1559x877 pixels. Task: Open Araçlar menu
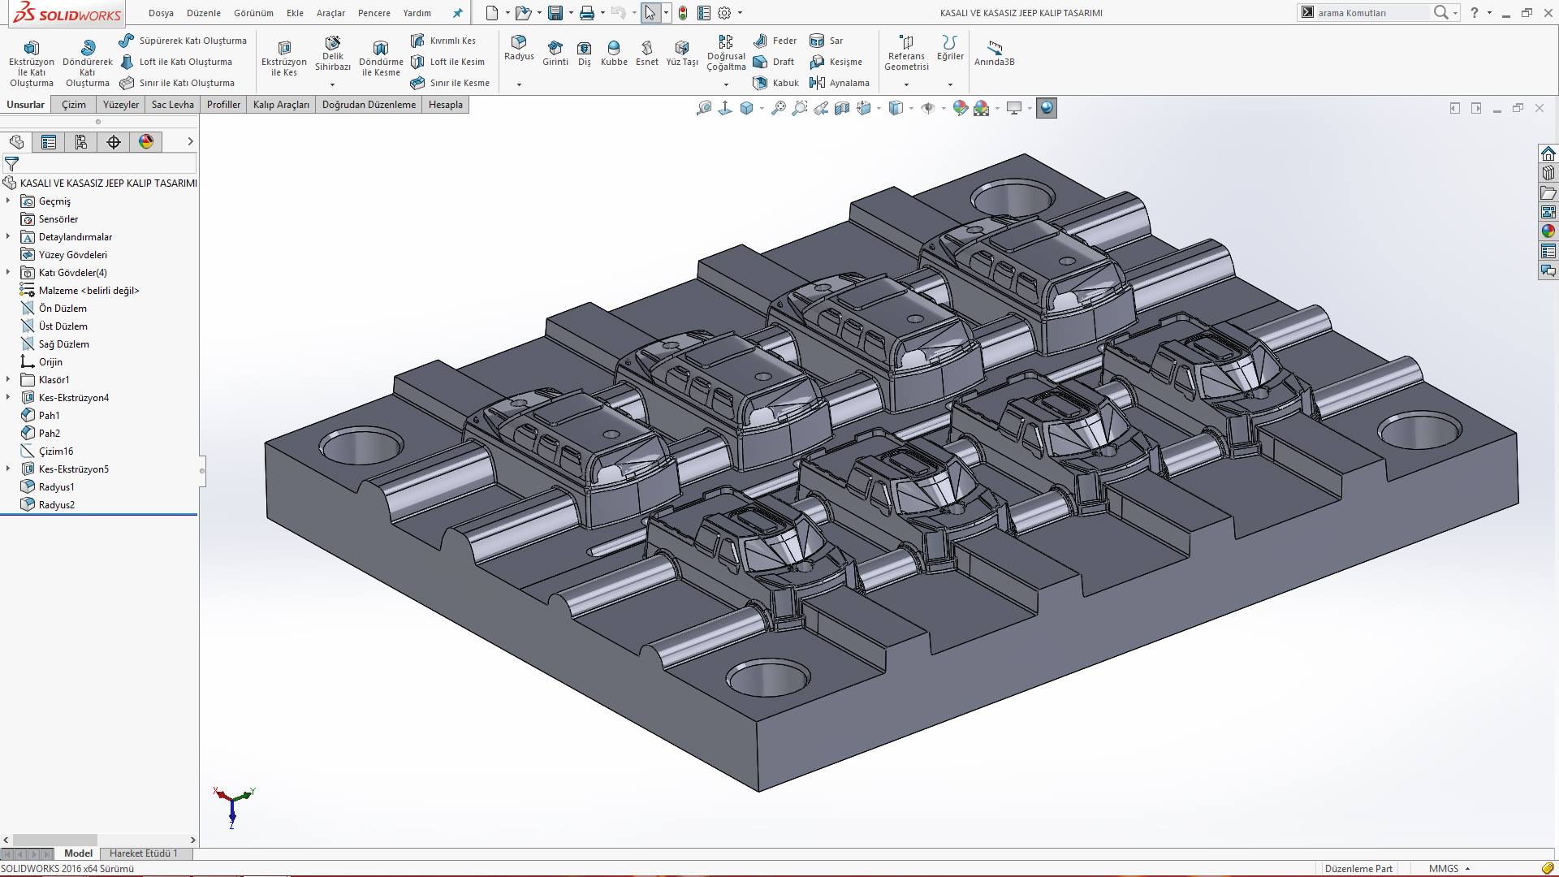[330, 13]
